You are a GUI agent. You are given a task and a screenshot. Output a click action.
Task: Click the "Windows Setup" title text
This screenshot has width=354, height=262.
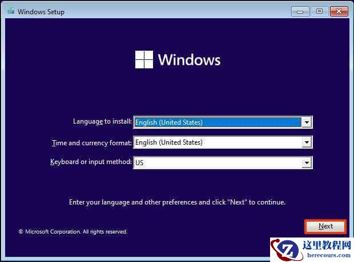click(x=41, y=12)
